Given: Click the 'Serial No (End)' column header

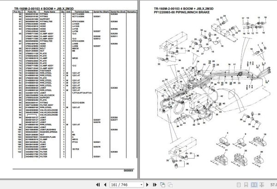Looking at the screenshot, I should (118, 12).
